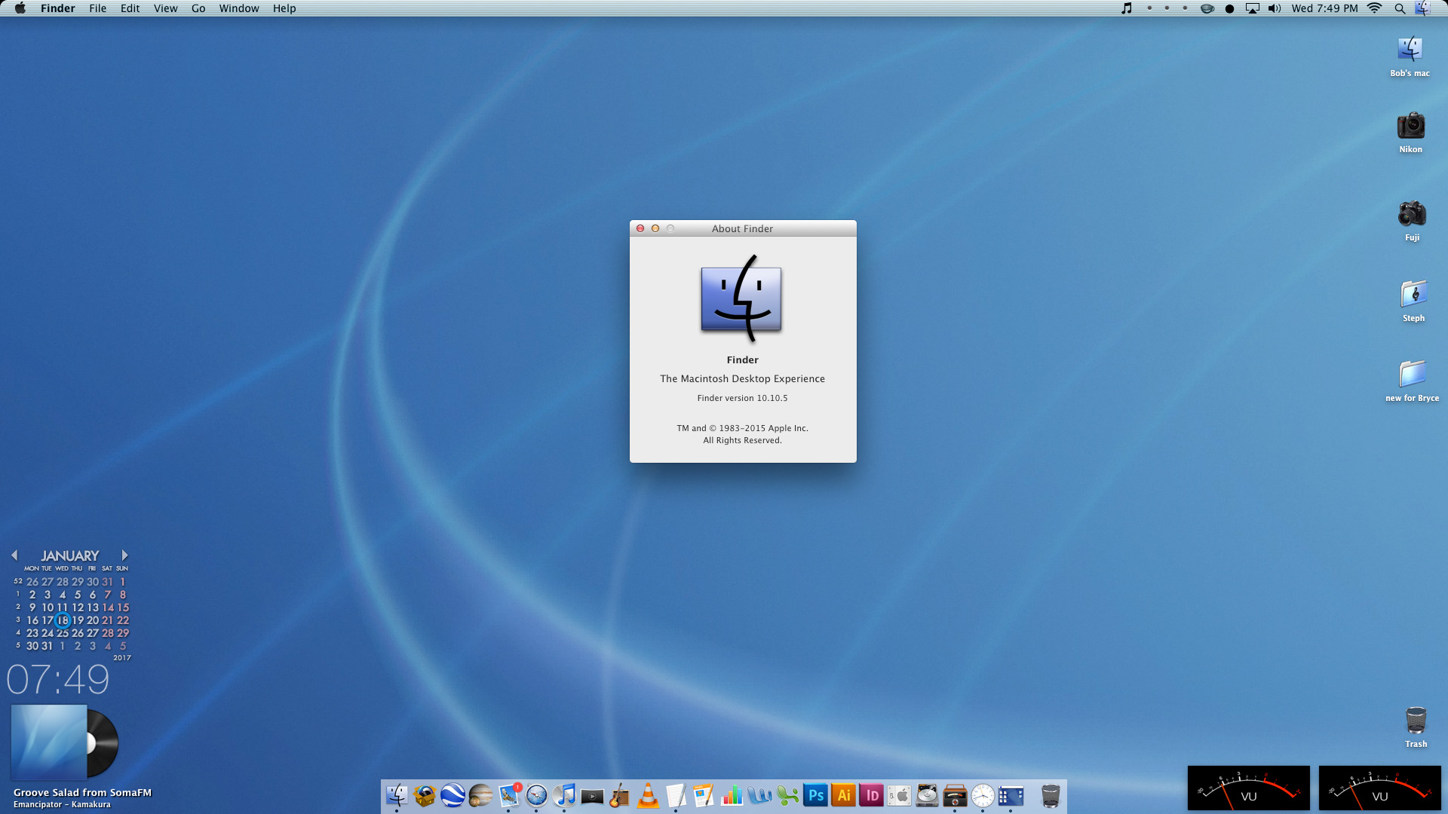Select the desktop Trash icon
The image size is (1448, 814).
click(x=1416, y=721)
